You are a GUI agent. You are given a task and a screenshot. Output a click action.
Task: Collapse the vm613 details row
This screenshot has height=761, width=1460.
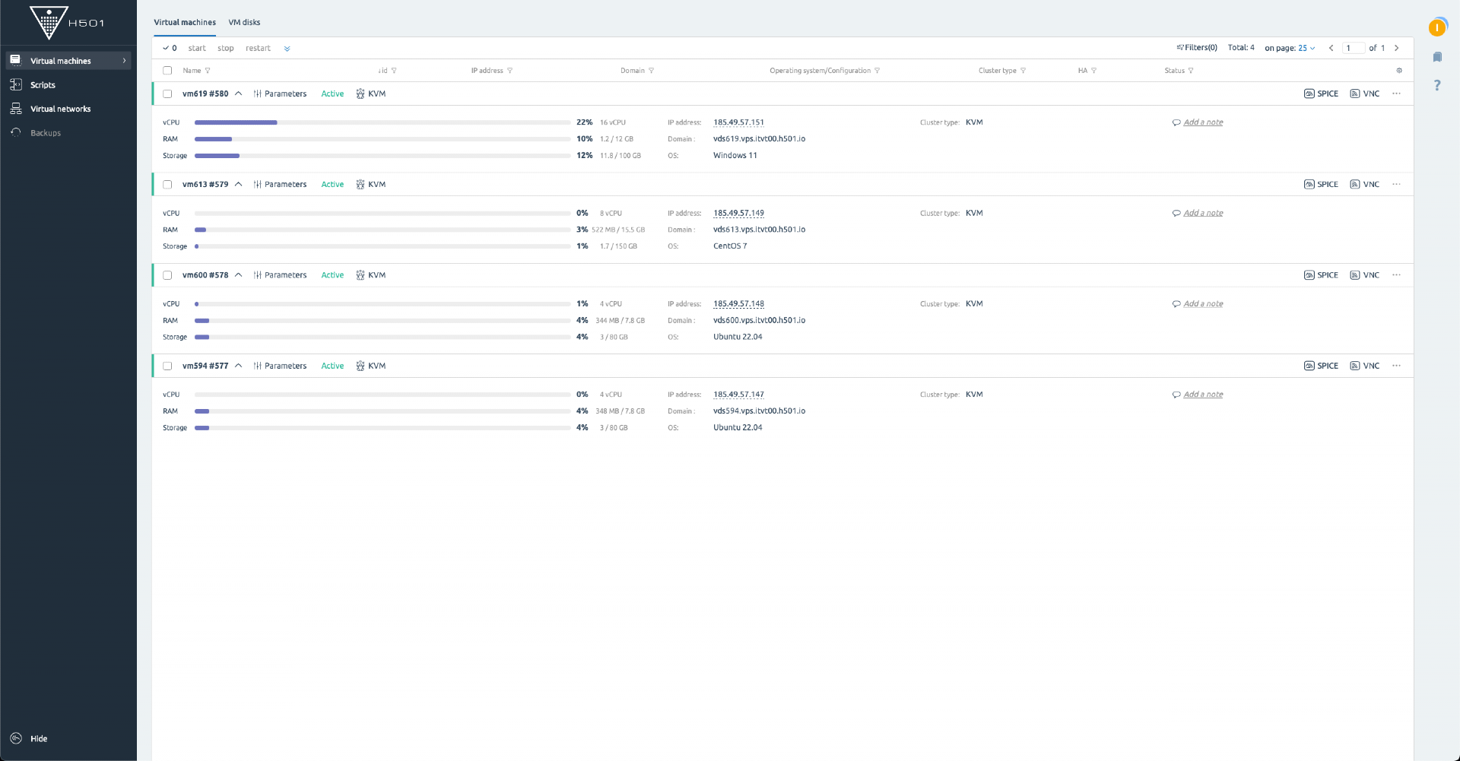point(239,184)
